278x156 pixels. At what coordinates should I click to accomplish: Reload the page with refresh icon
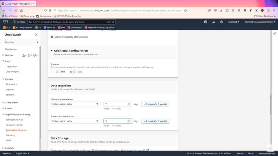tap(16, 10)
